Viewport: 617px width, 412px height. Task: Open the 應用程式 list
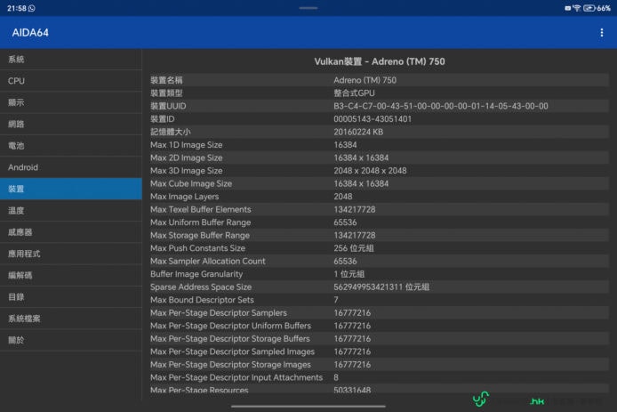(24, 254)
